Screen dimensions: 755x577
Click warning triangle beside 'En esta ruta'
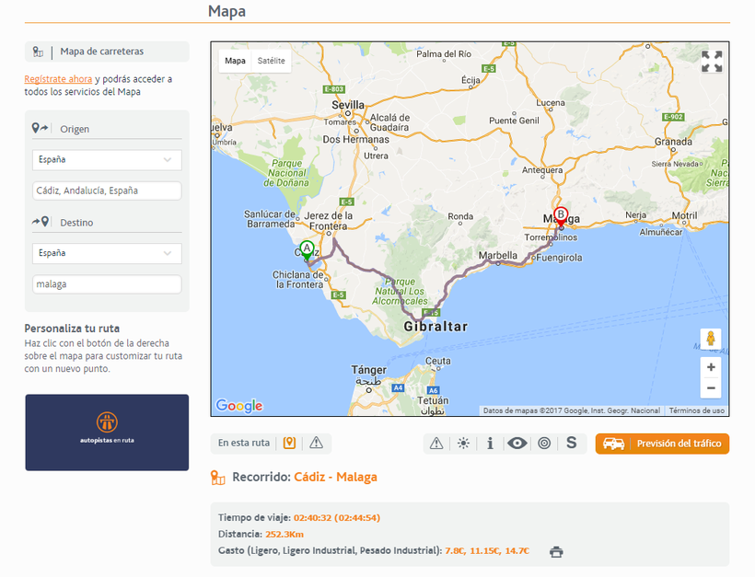pos(317,444)
